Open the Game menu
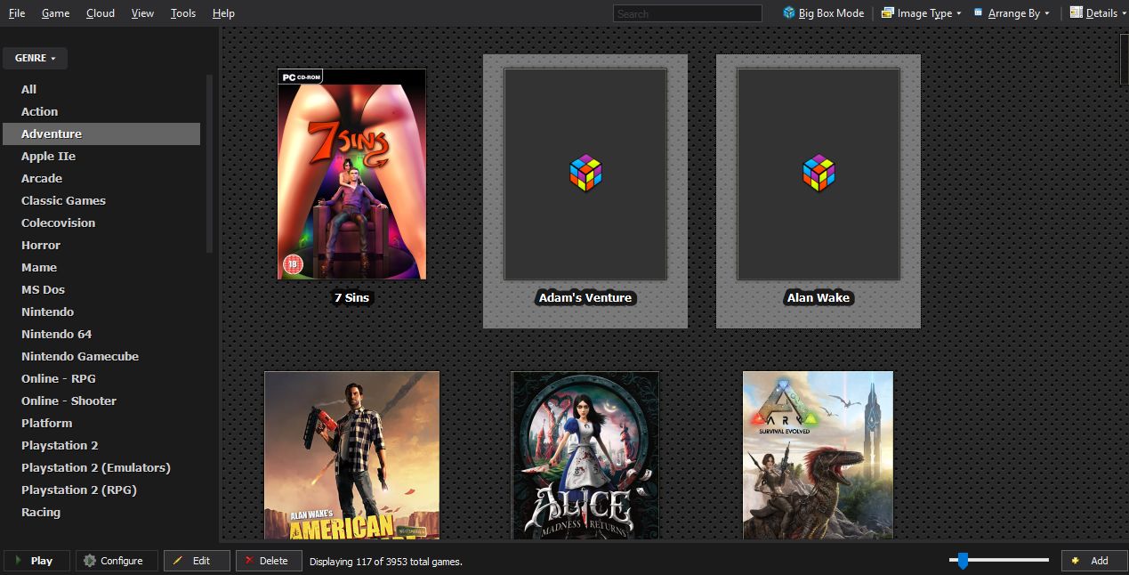 pos(55,13)
